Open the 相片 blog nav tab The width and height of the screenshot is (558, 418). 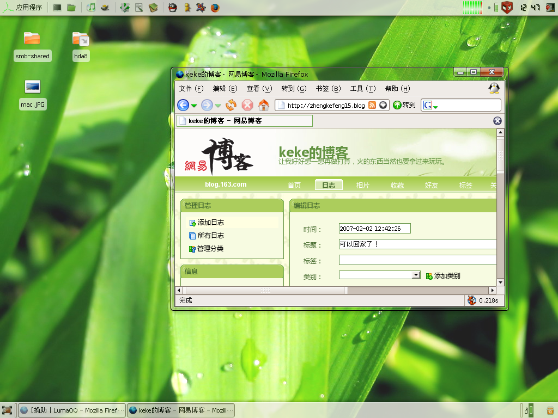tap(362, 185)
